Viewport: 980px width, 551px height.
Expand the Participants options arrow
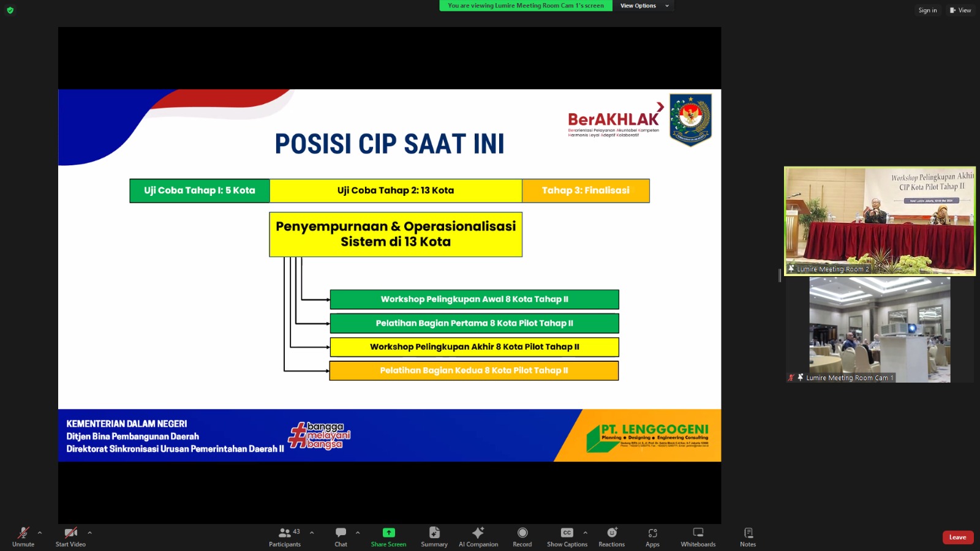(312, 533)
